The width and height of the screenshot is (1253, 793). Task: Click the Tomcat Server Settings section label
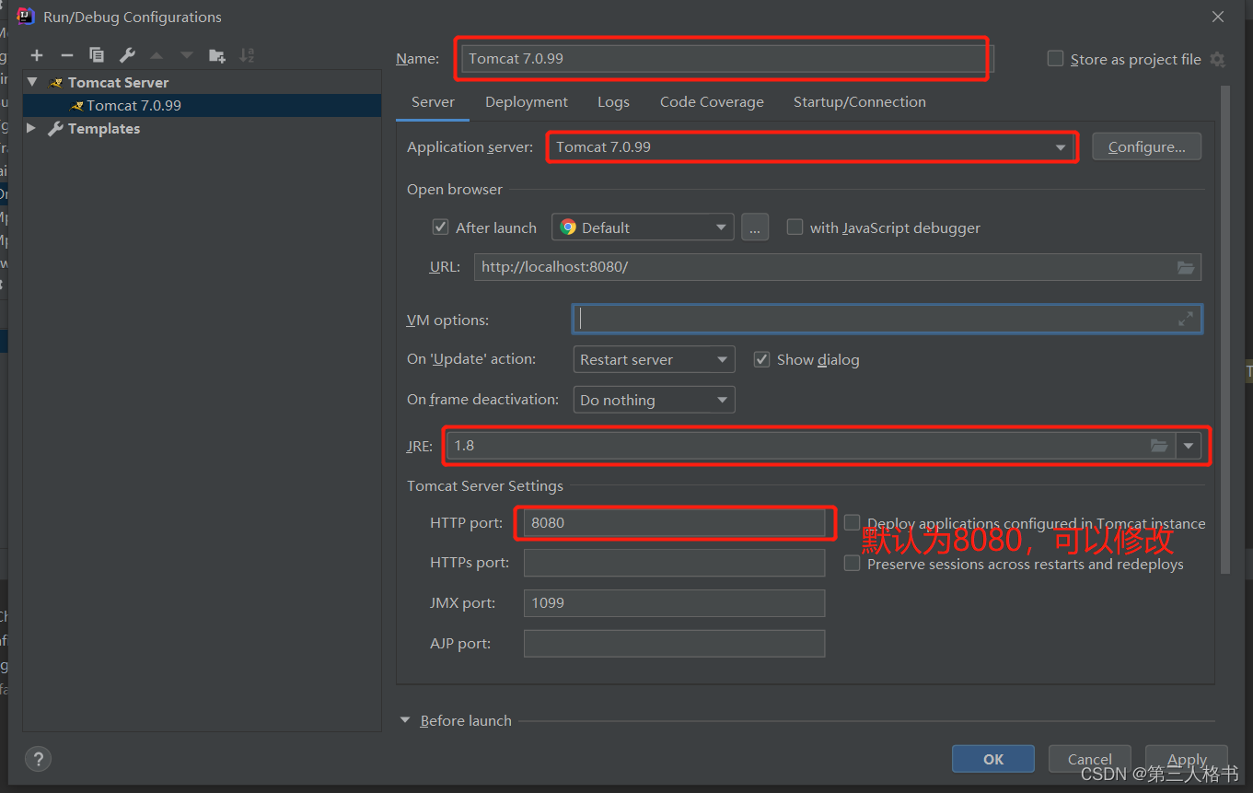click(485, 486)
